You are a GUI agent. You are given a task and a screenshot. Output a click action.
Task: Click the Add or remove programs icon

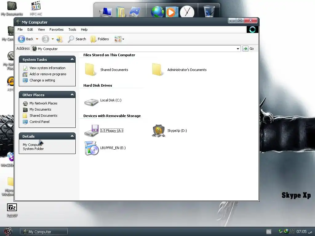[25, 74]
